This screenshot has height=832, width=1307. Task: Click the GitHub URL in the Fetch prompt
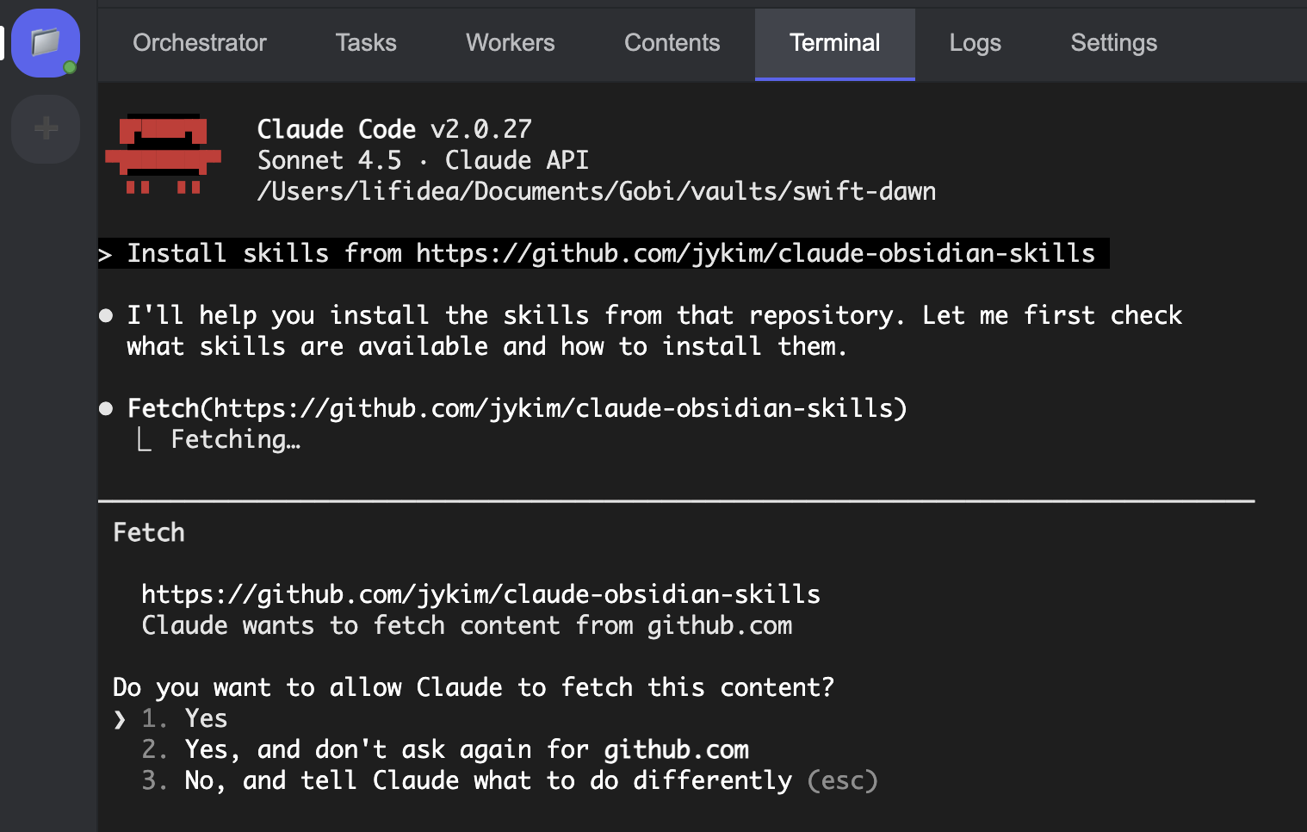(x=480, y=595)
